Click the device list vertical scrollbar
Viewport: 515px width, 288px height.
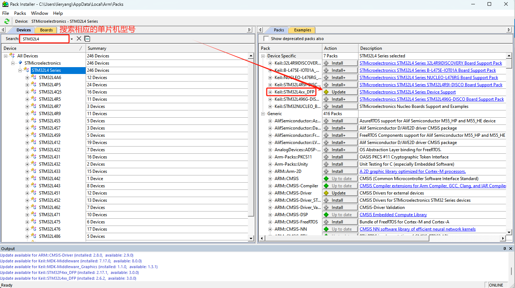pos(251,137)
